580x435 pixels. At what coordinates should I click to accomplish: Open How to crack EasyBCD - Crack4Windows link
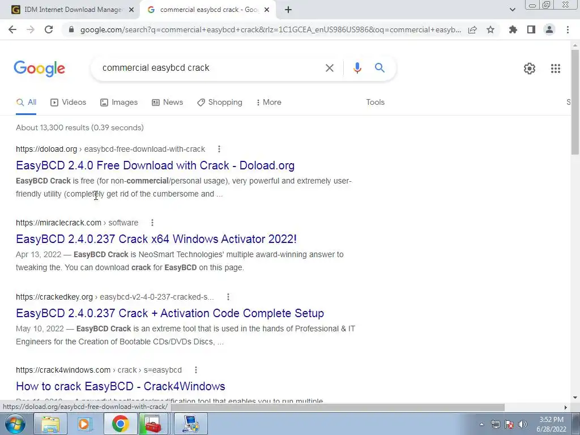pos(121,386)
